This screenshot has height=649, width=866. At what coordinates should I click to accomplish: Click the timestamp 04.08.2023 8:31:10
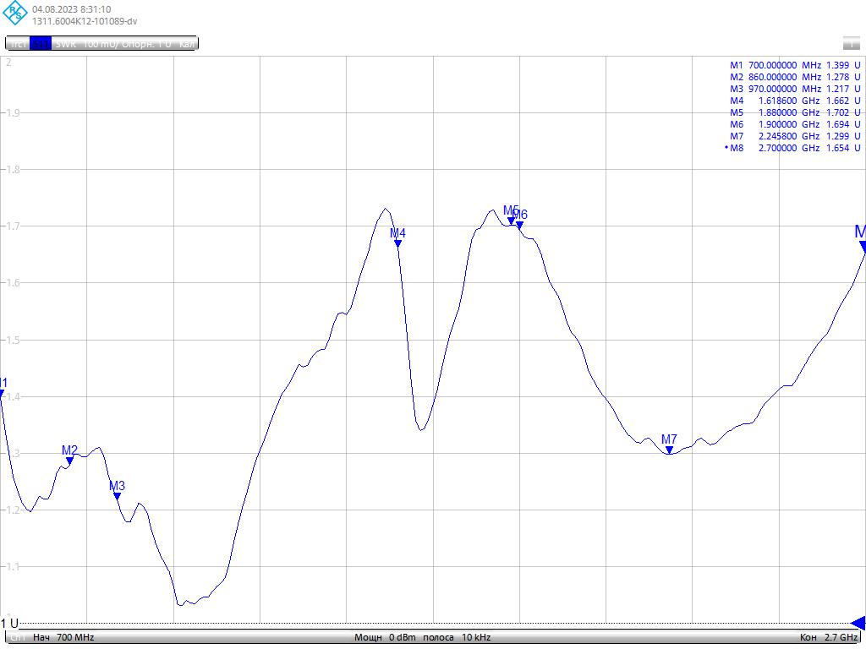(x=71, y=9)
